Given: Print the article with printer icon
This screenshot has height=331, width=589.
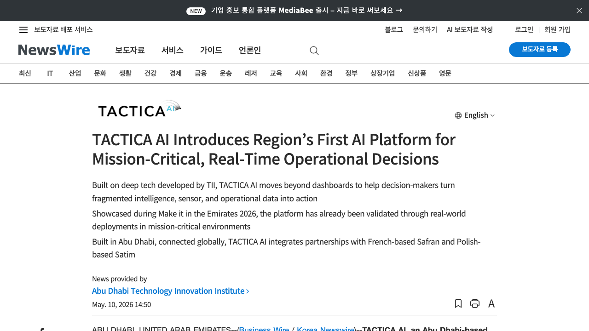Looking at the screenshot, I should pos(475,303).
